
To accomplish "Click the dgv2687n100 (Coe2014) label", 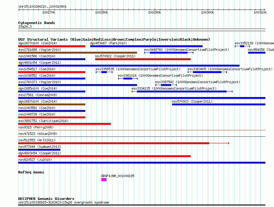I will [38, 101].
